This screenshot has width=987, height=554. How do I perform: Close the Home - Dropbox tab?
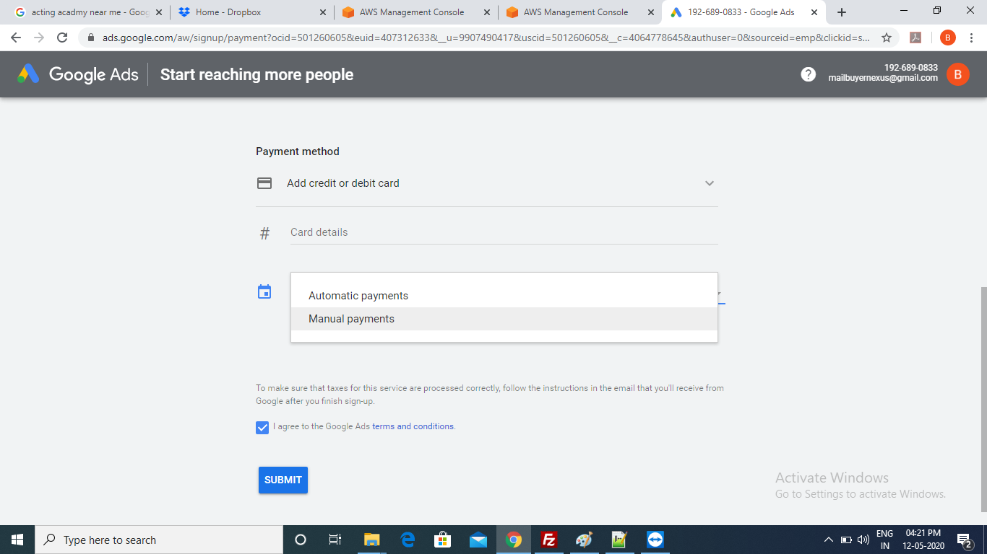tap(322, 12)
